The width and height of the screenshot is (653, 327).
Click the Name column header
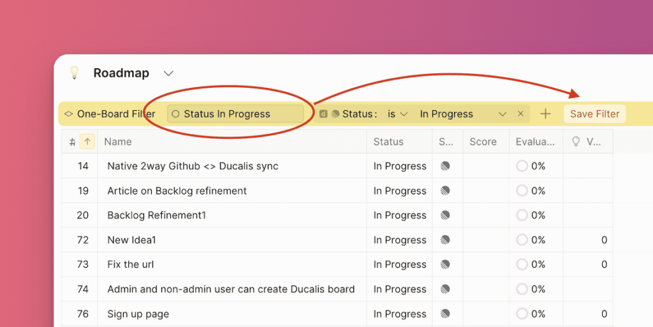tap(118, 142)
